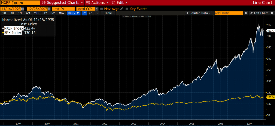275x126 pixels.
Task: Select the Max time range
Action: pos(62,13)
